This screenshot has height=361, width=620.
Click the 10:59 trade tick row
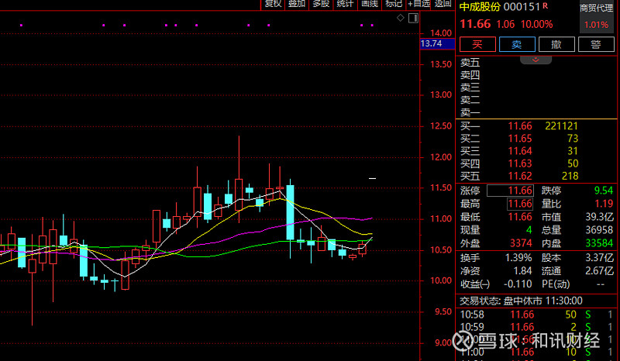click(536, 328)
